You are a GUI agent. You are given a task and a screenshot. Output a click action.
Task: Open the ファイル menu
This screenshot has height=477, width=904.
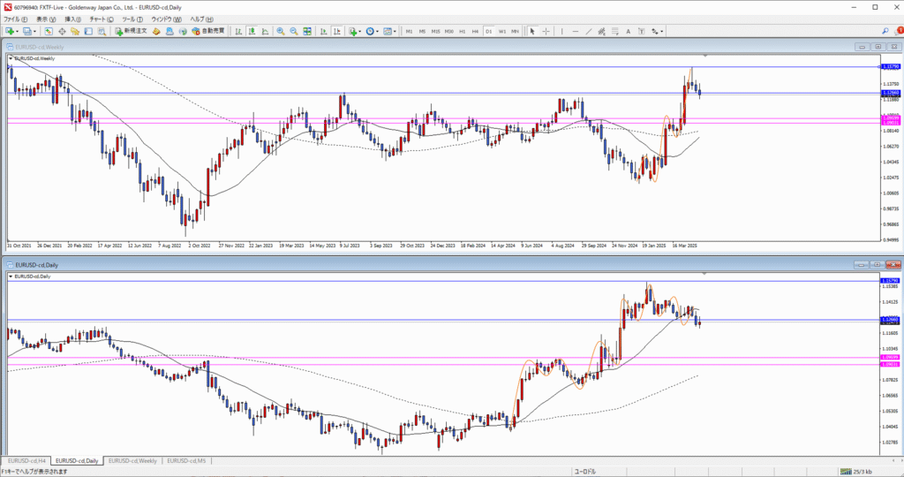point(16,19)
